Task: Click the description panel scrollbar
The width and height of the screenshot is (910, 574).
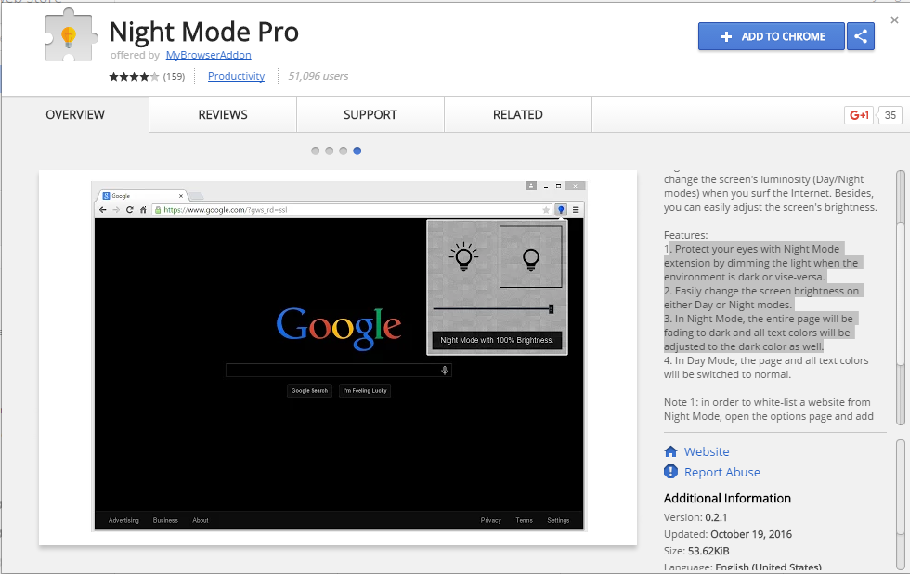Action: click(x=900, y=297)
